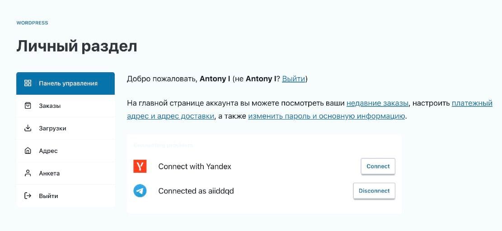Click the Анкета person icon
Screen dimensions: 502x231
28,173
